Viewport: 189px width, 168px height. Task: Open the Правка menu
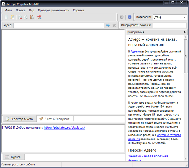coord(20,10)
